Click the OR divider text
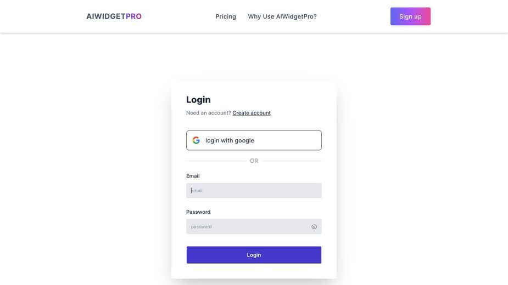 pos(254,161)
